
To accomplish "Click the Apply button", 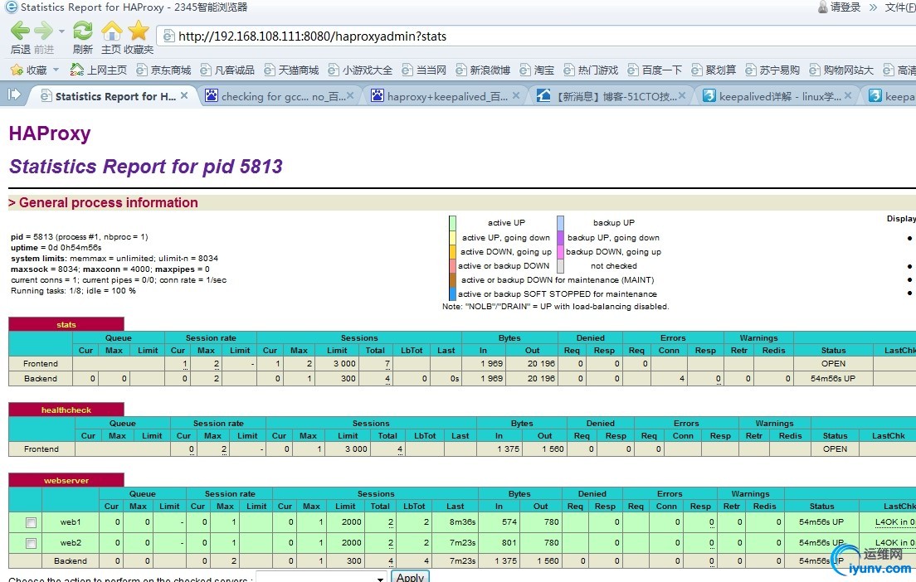I will (410, 577).
